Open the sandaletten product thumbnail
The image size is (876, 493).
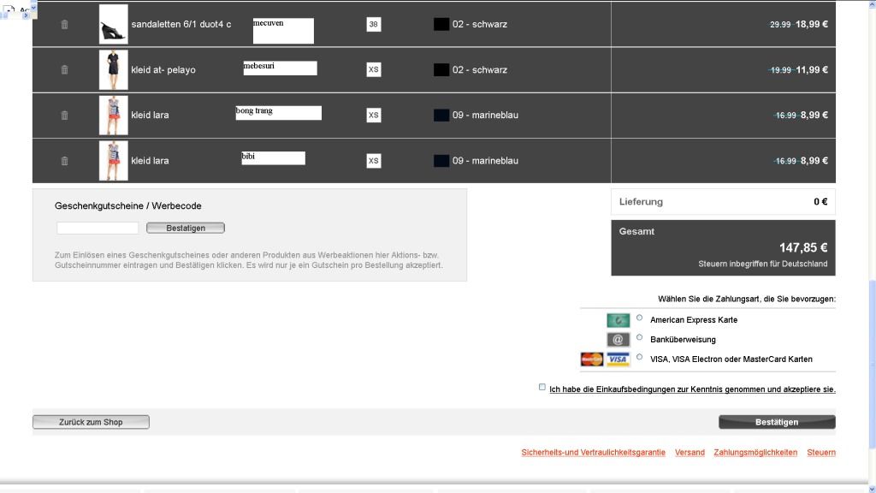[113, 25]
